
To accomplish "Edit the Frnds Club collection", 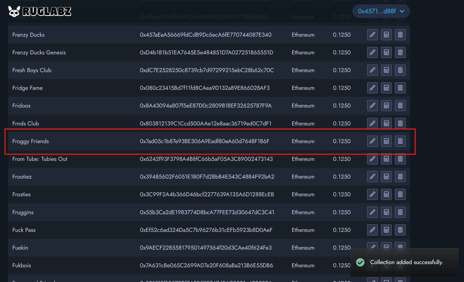I will pyautogui.click(x=372, y=123).
